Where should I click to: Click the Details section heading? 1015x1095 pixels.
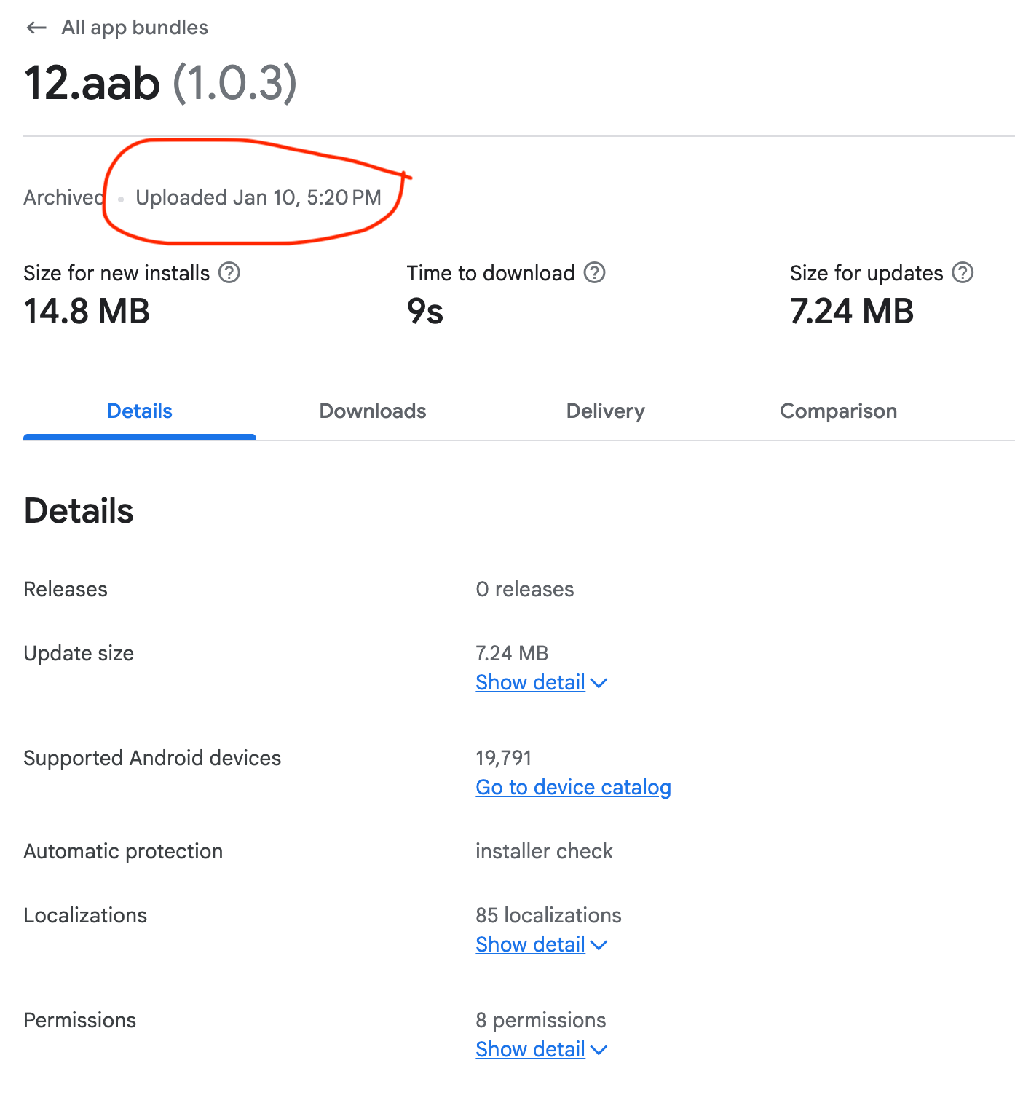click(x=79, y=511)
